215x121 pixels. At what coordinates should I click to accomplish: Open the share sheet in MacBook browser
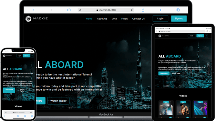click(143, 10)
